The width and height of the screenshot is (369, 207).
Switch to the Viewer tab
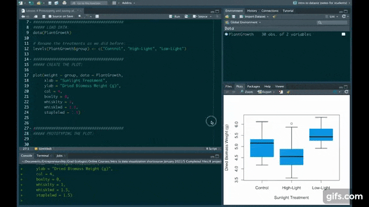point(280,86)
